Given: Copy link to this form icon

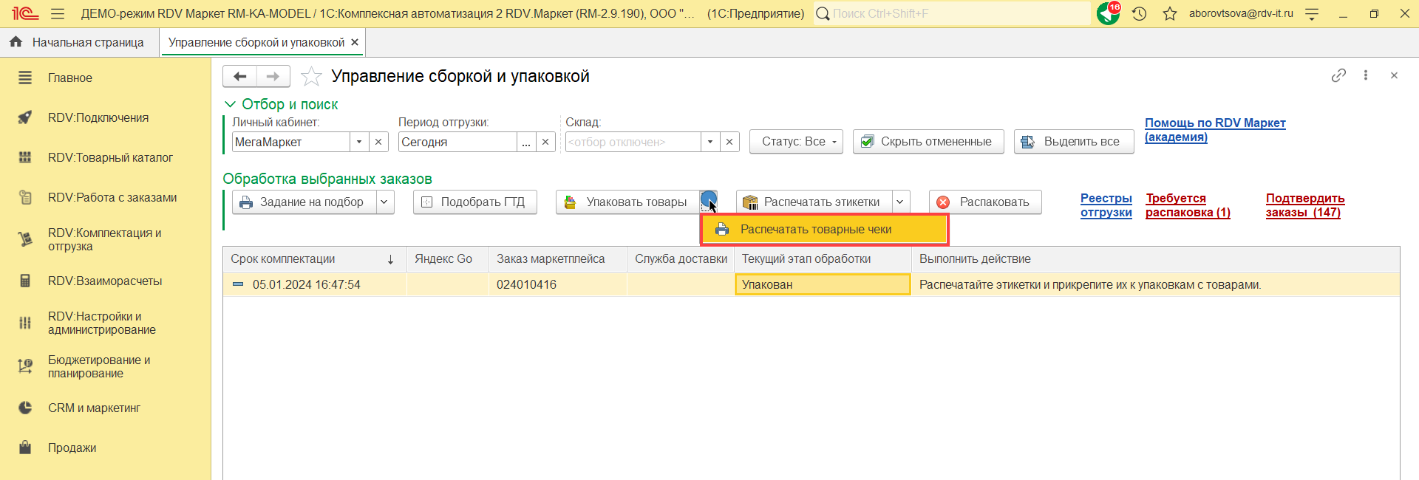Looking at the screenshot, I should (1338, 75).
